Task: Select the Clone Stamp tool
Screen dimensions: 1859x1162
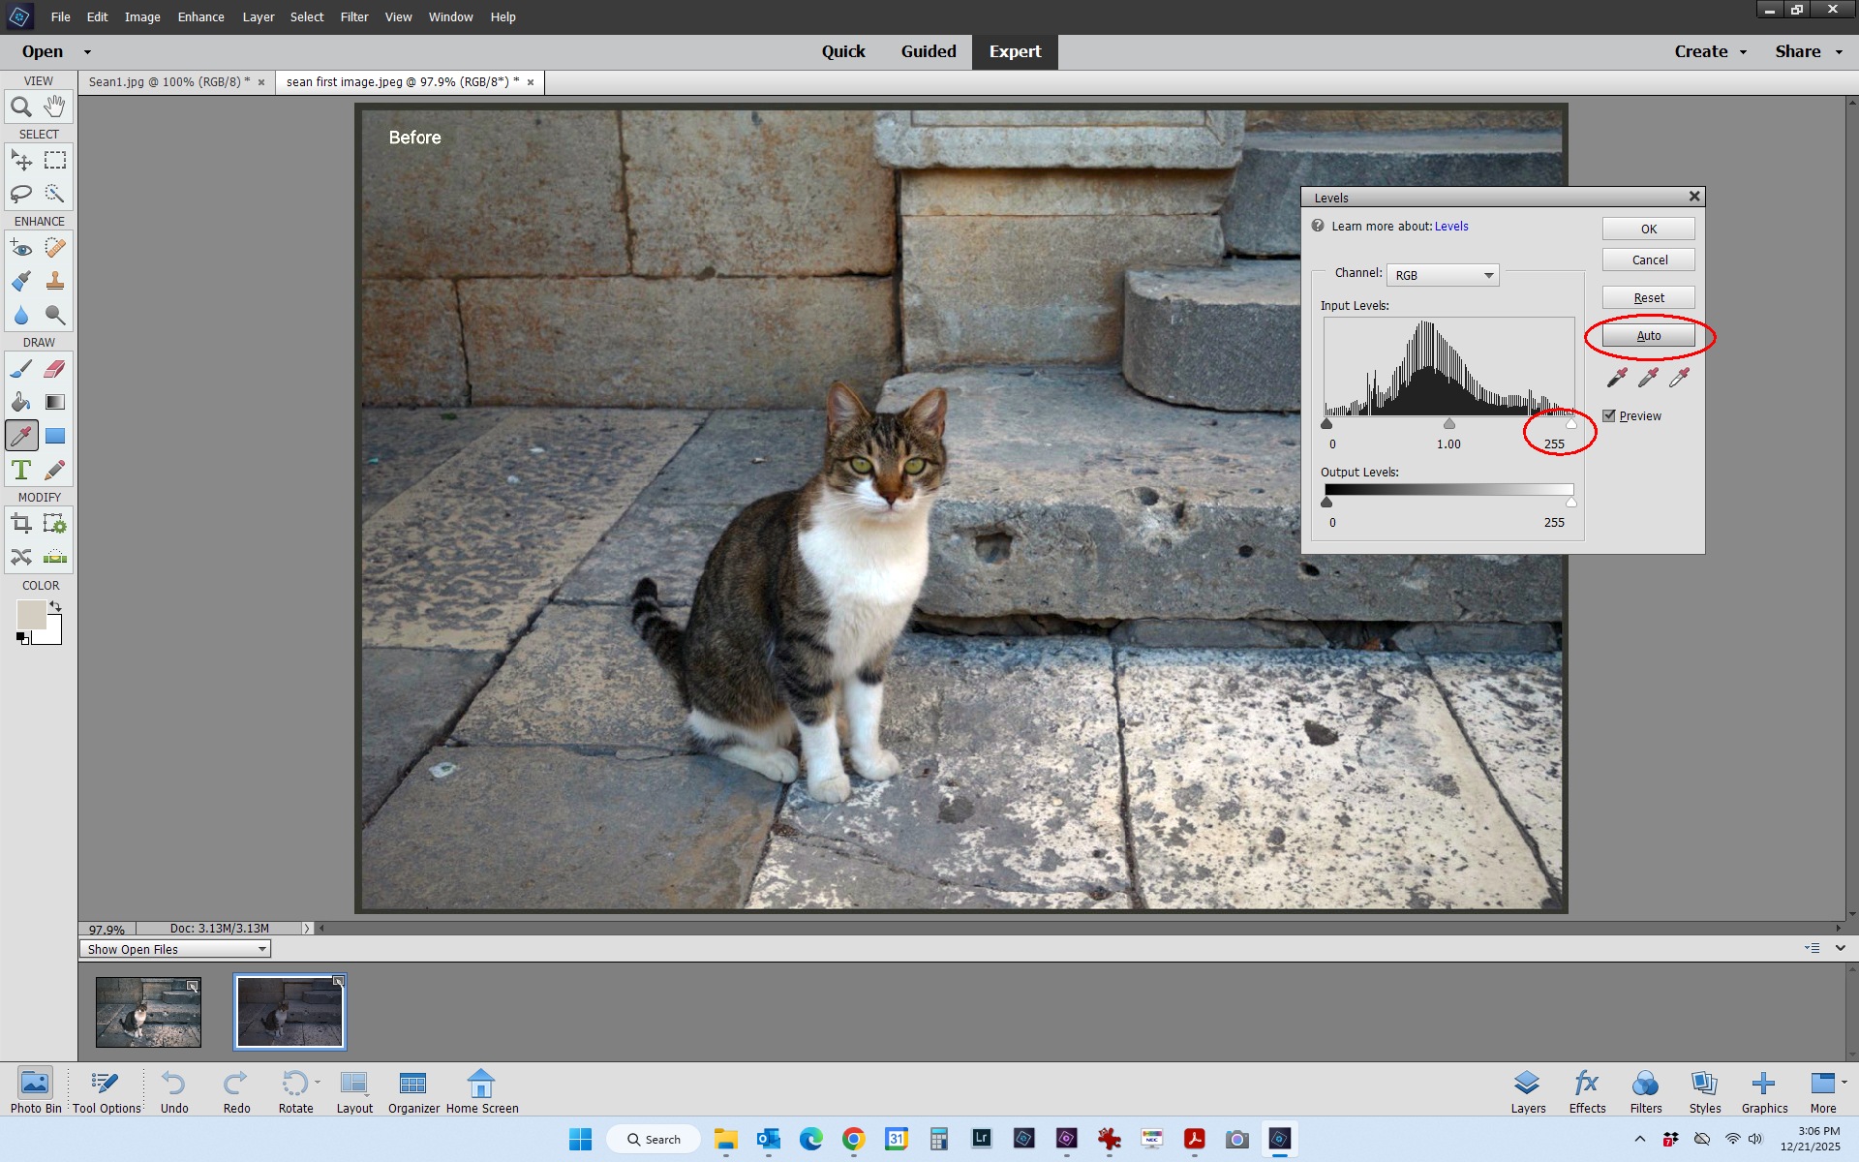Action: click(55, 281)
